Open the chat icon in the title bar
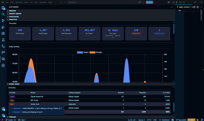This screenshot has height=121, width=204. 139,2
